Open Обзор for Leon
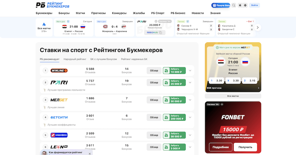The image size is (296, 155). [x=154, y=147]
